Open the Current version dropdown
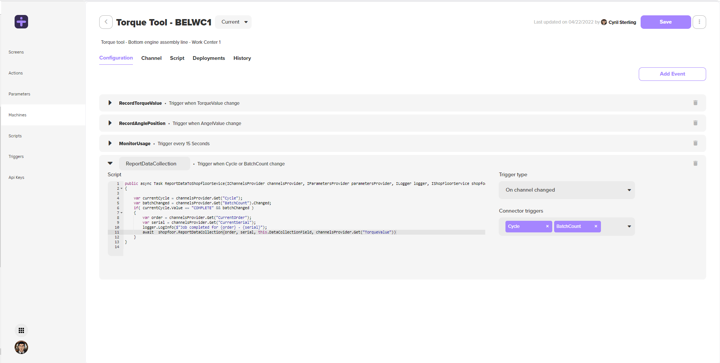This screenshot has height=363, width=720. [233, 22]
